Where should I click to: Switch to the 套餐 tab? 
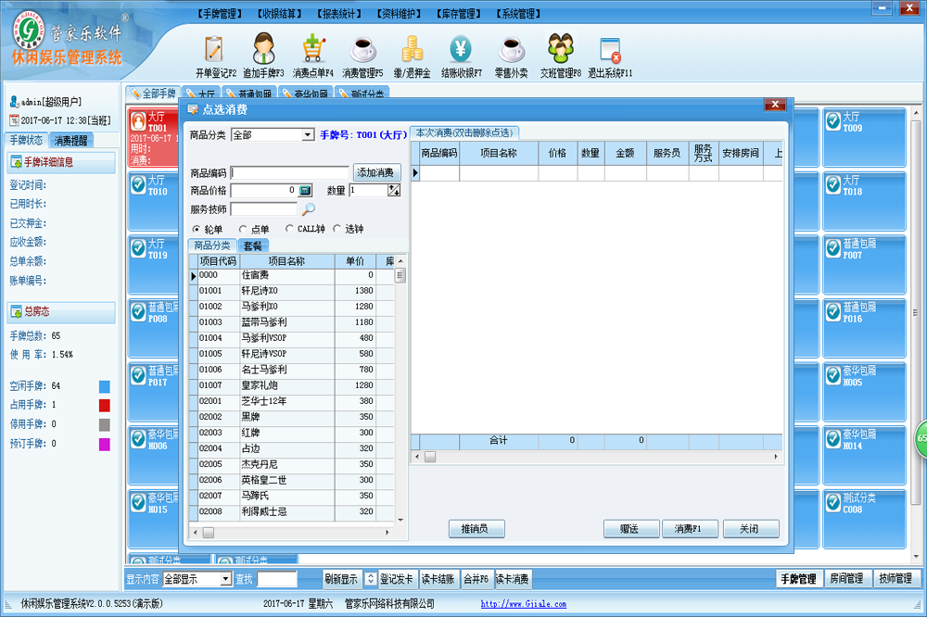[253, 246]
